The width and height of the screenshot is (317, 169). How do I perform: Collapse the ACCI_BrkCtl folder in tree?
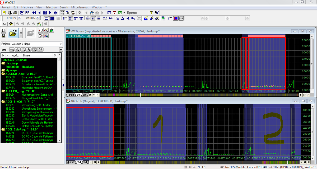click(3, 101)
